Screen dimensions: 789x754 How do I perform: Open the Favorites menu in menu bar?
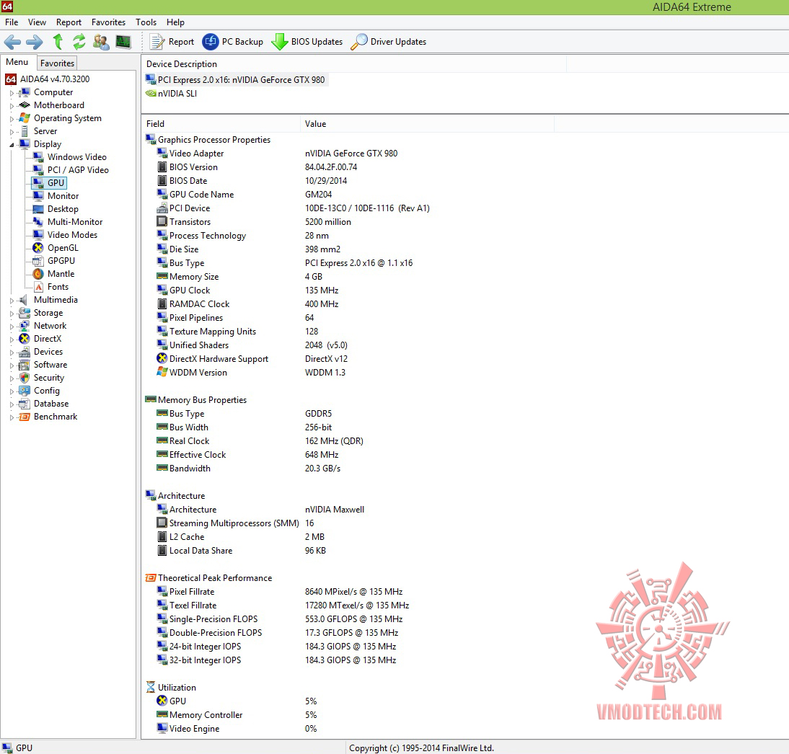click(108, 22)
